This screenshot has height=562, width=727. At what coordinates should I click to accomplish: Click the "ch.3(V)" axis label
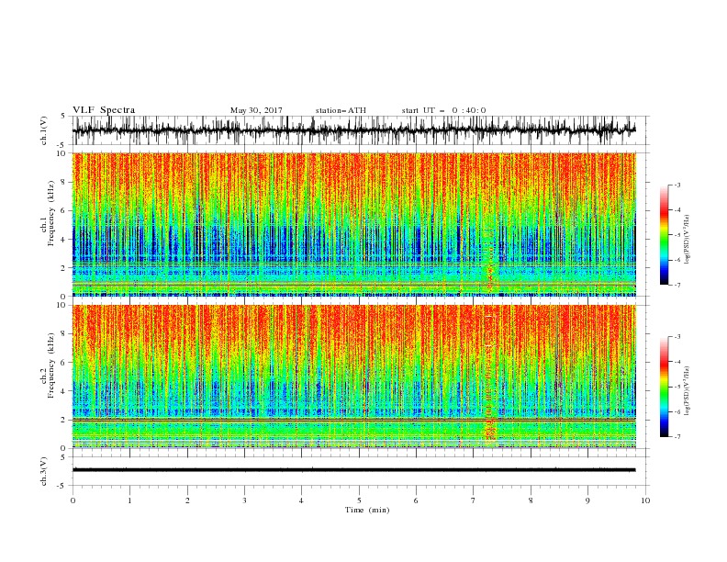[44, 471]
